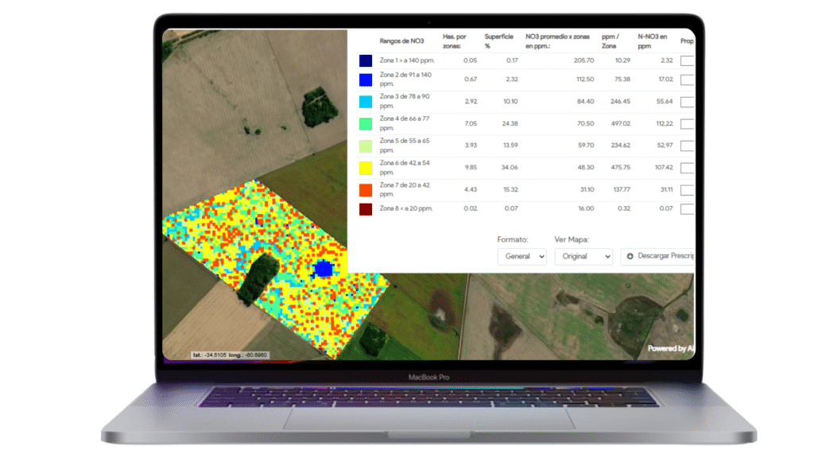Screen dimensions: 814x458
Task: Select the Zona 5 pale green swatch
Action: click(366, 146)
